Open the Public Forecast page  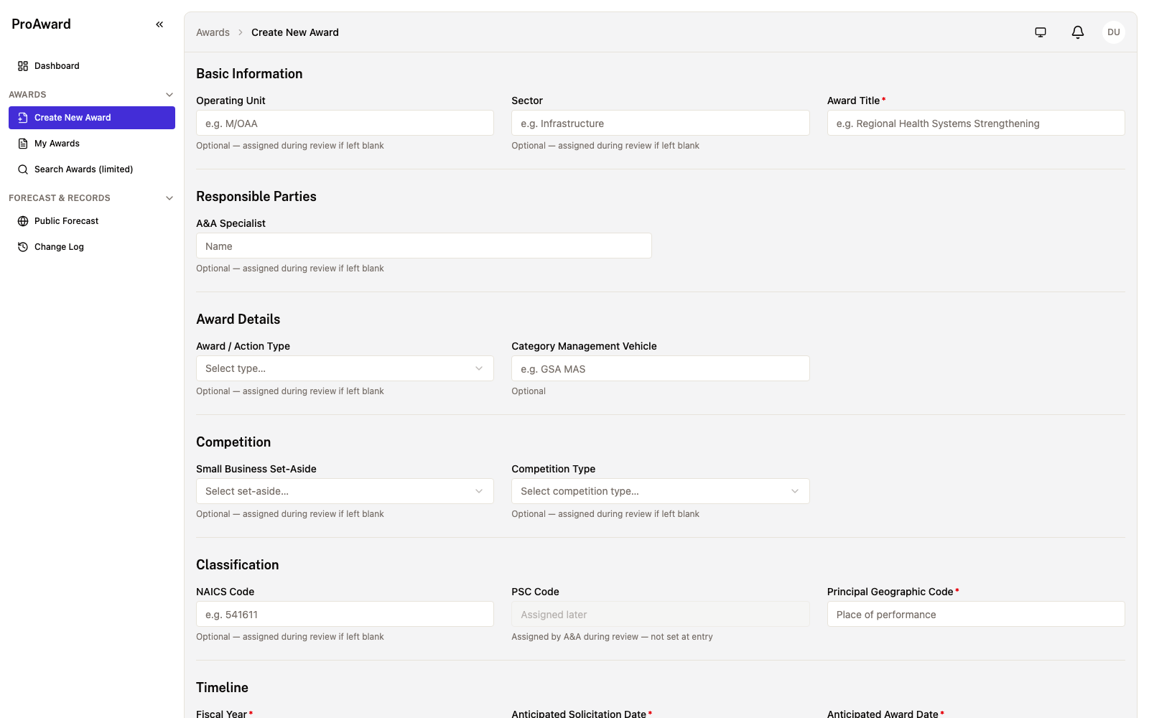[92, 221]
